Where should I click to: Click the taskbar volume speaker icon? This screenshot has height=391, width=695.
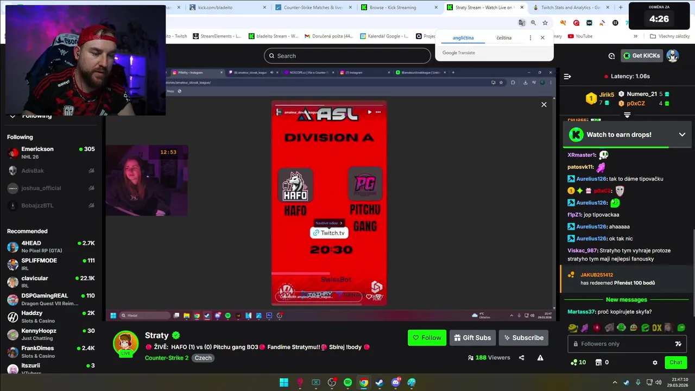pyautogui.click(x=658, y=382)
